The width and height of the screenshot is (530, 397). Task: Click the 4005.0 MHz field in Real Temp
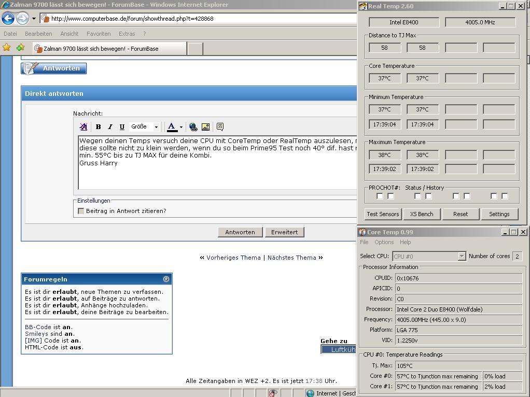click(x=480, y=22)
